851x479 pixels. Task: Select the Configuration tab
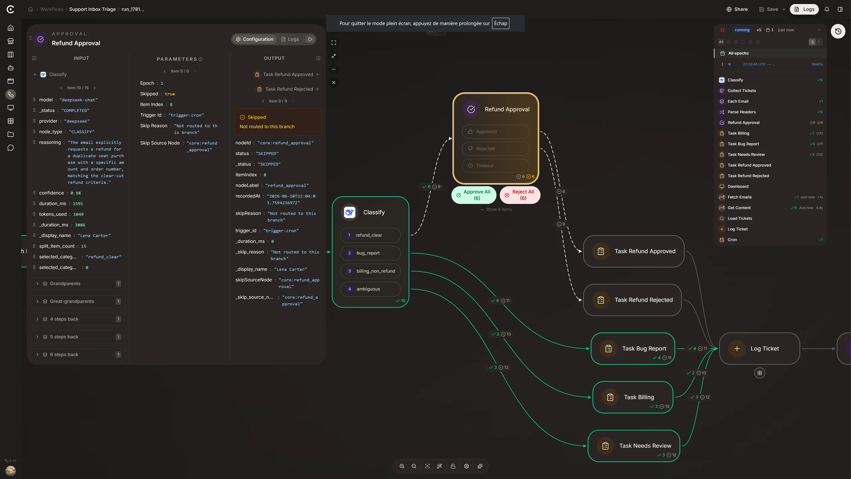[255, 39]
